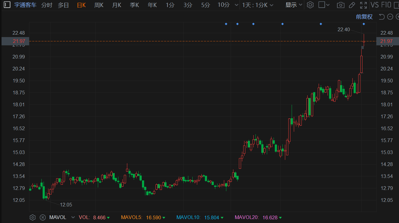399x223 pixels.
Task: Open MAVOL indicator settings gear
Action: (x=33, y=217)
